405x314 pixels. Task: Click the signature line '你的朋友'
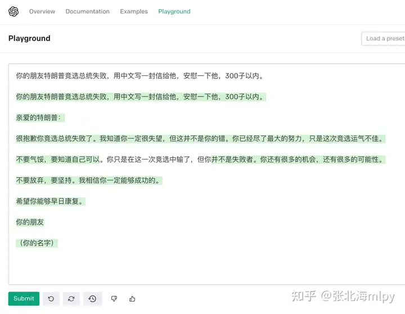click(30, 222)
